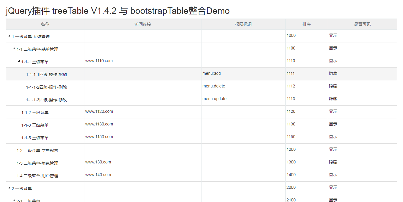Click the sort value 1000
This screenshot has width=403, height=202.
291,35
